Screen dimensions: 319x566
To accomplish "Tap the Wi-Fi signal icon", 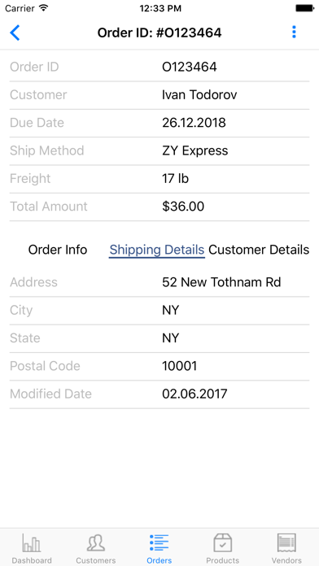I will point(44,8).
